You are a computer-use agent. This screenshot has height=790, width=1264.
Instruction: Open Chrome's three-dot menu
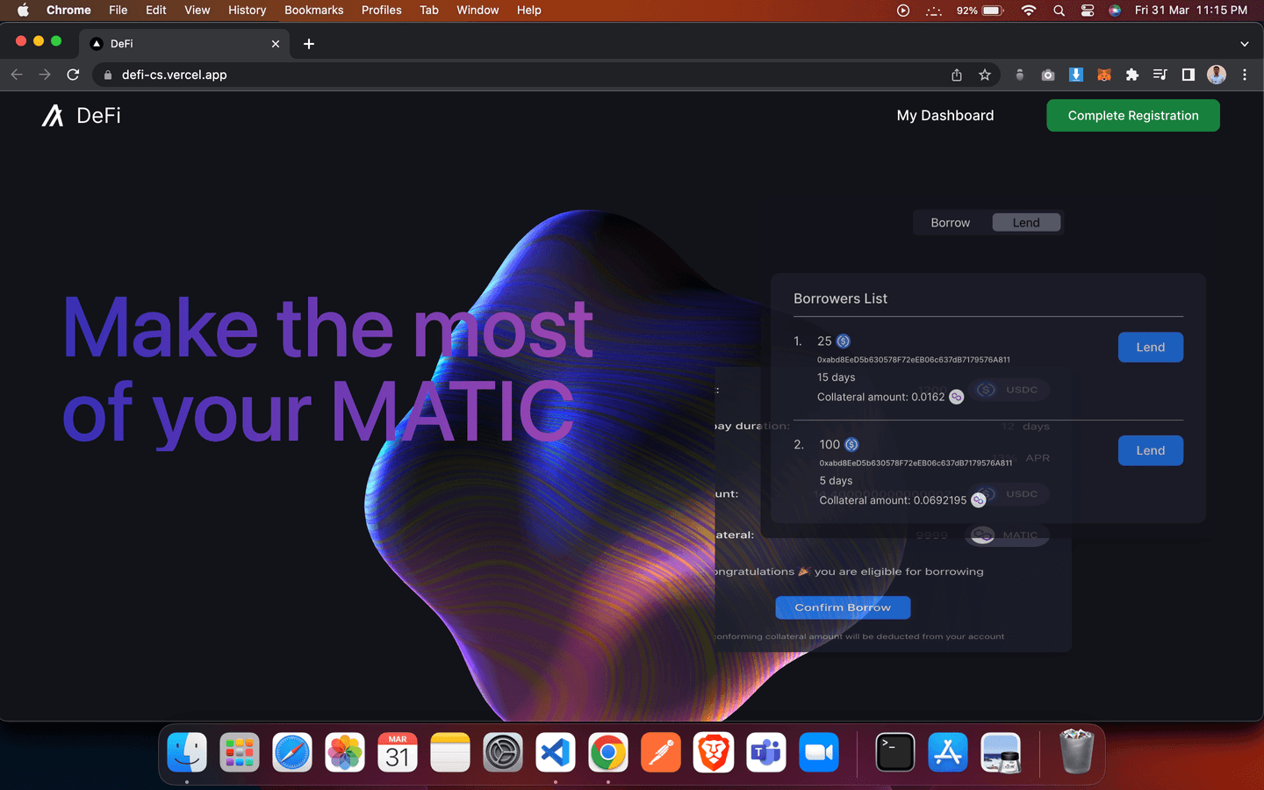1245,75
